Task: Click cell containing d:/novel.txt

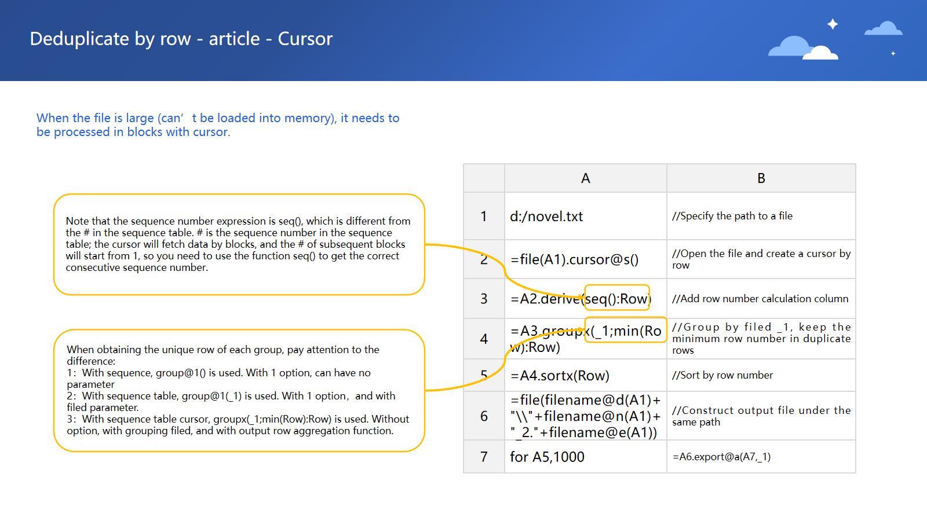Action: 546,217
